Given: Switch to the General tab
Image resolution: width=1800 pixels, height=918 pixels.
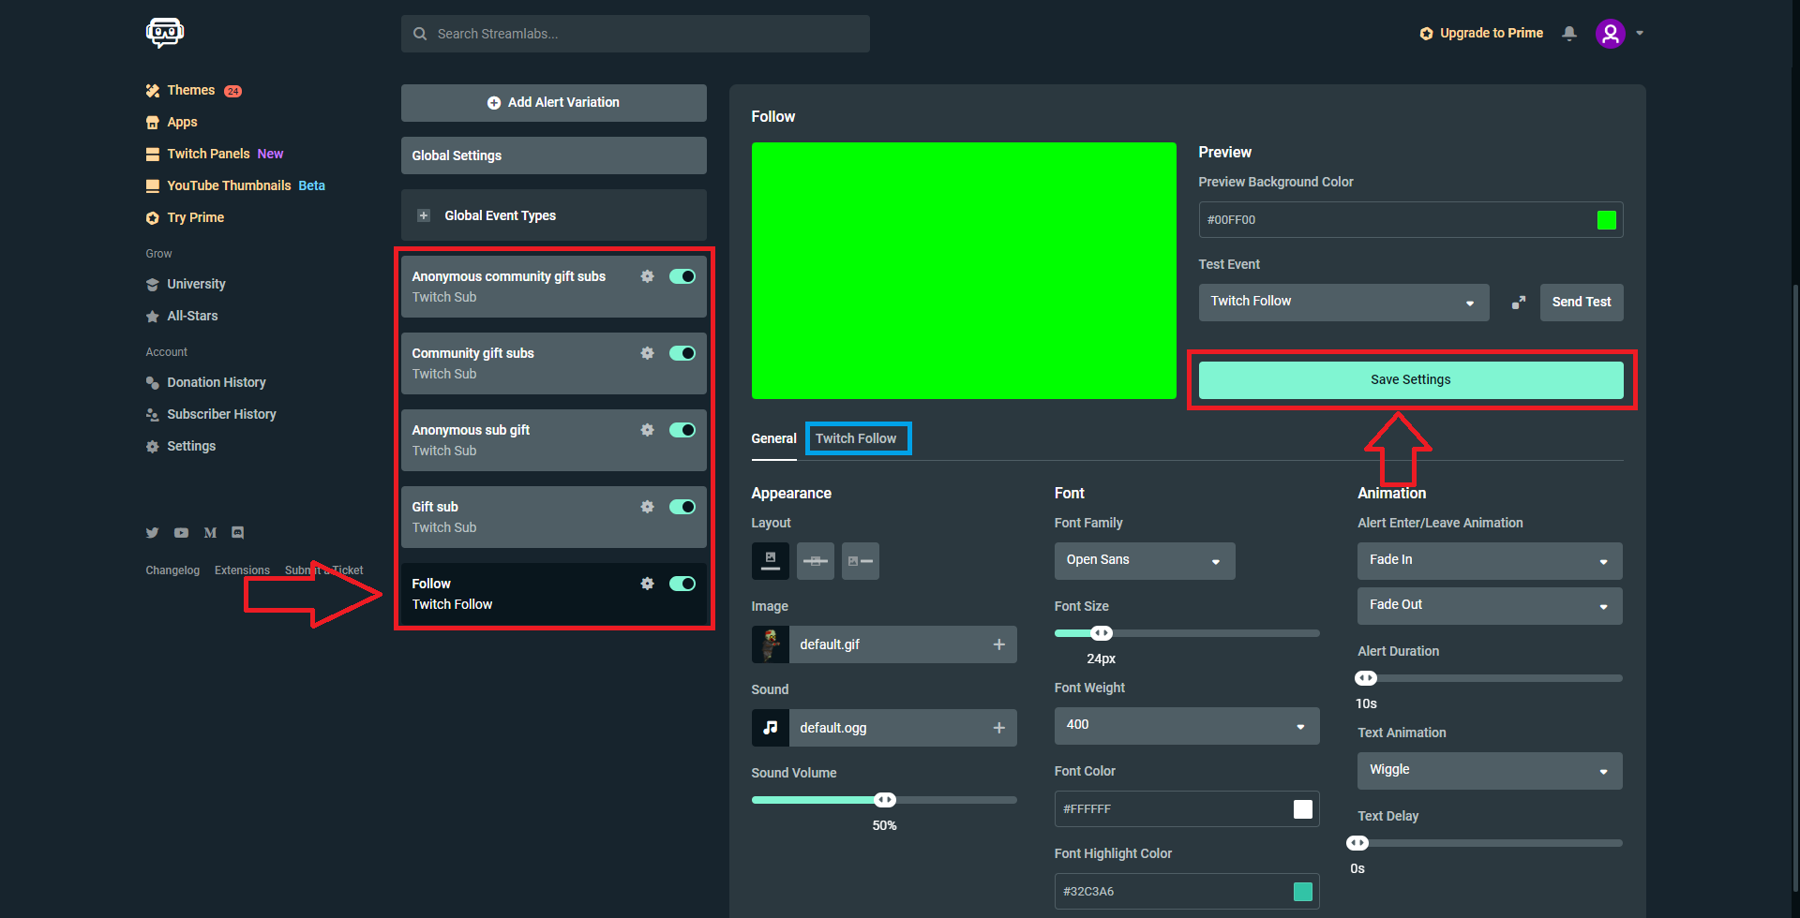Looking at the screenshot, I should (x=773, y=438).
